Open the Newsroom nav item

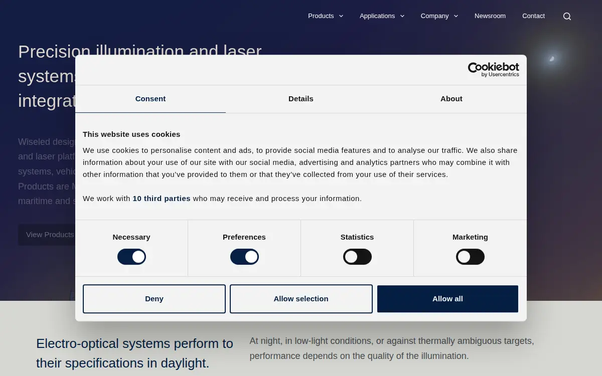tap(490, 16)
